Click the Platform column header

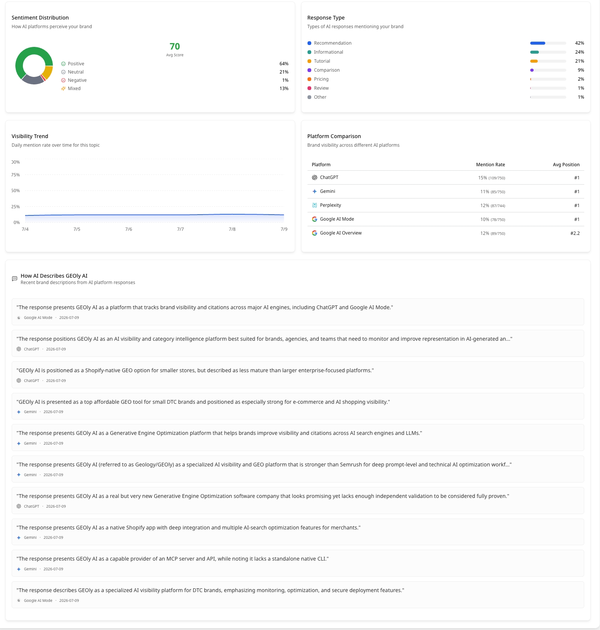pos(321,165)
